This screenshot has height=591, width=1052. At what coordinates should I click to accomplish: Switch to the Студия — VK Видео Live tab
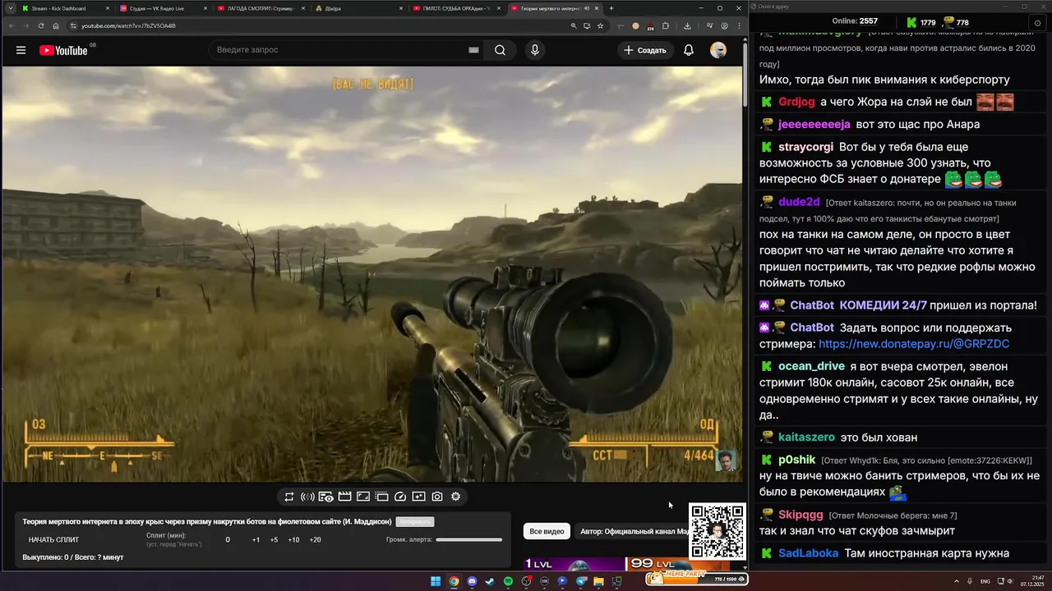tap(162, 8)
